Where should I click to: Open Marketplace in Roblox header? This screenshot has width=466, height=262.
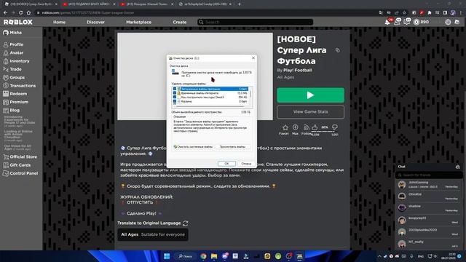(x=138, y=22)
